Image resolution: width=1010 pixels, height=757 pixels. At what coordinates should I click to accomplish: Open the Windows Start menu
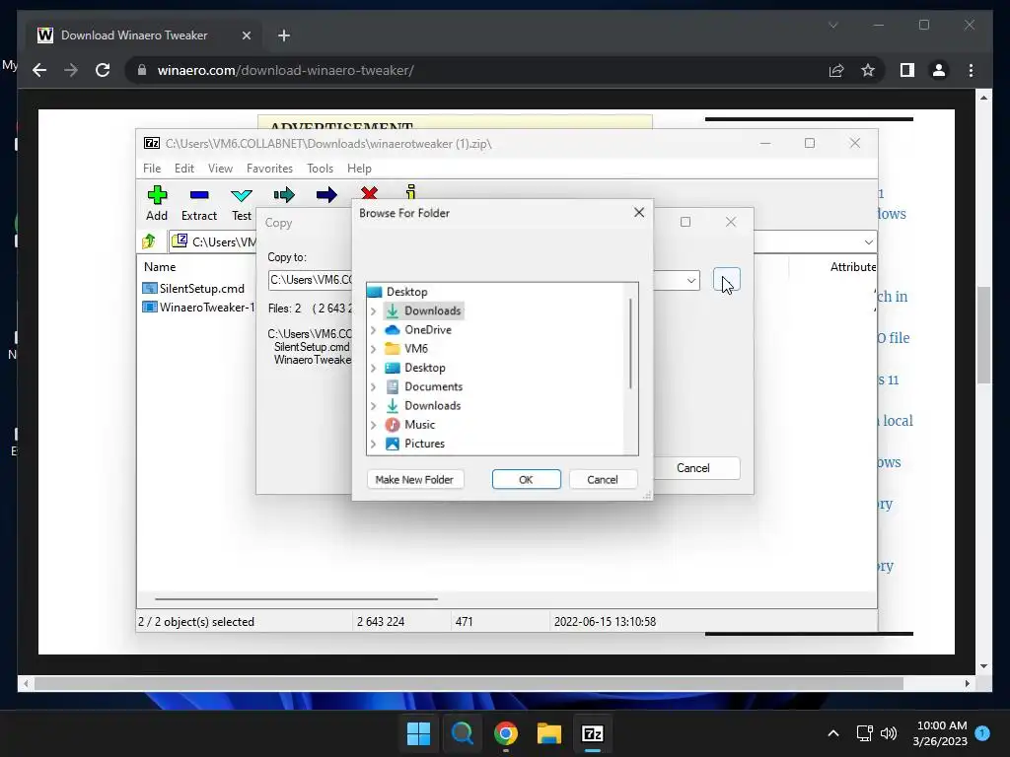[418, 733]
